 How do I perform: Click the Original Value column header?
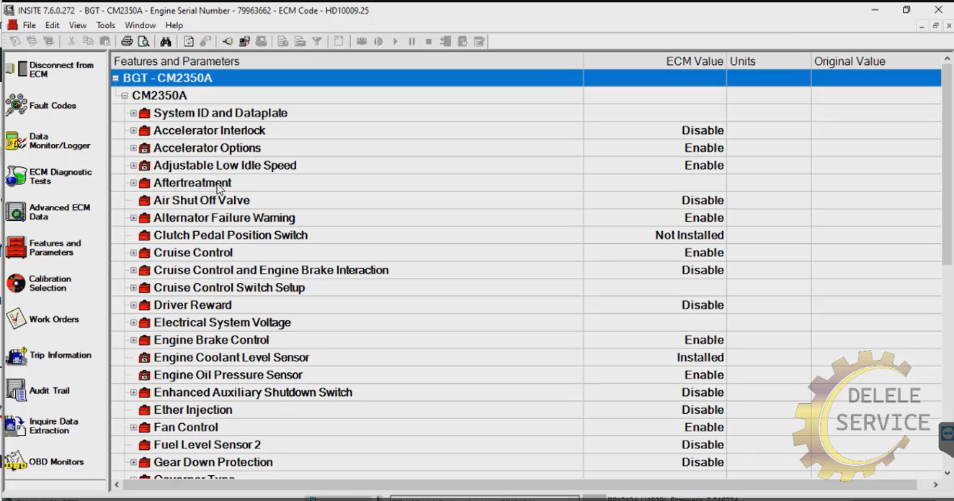pos(876,61)
